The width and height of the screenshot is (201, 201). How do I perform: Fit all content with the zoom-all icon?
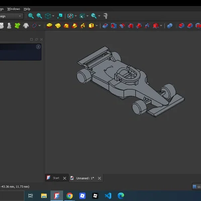[31, 16]
